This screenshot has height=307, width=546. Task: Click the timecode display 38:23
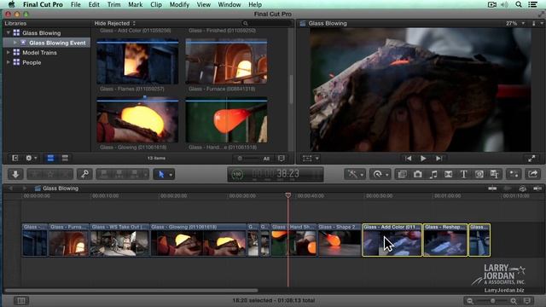click(x=276, y=174)
